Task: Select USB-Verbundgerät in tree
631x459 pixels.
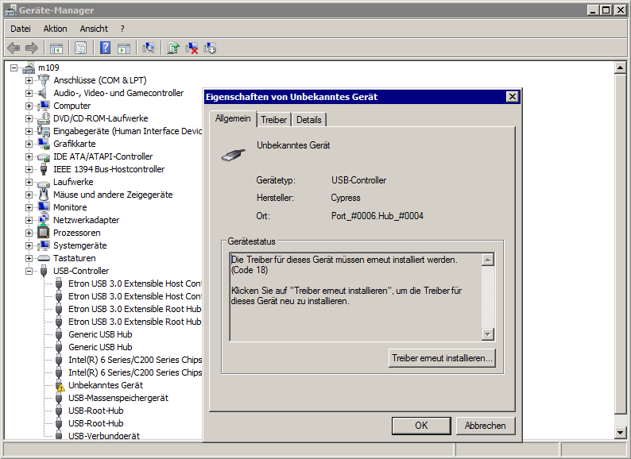Action: click(104, 436)
